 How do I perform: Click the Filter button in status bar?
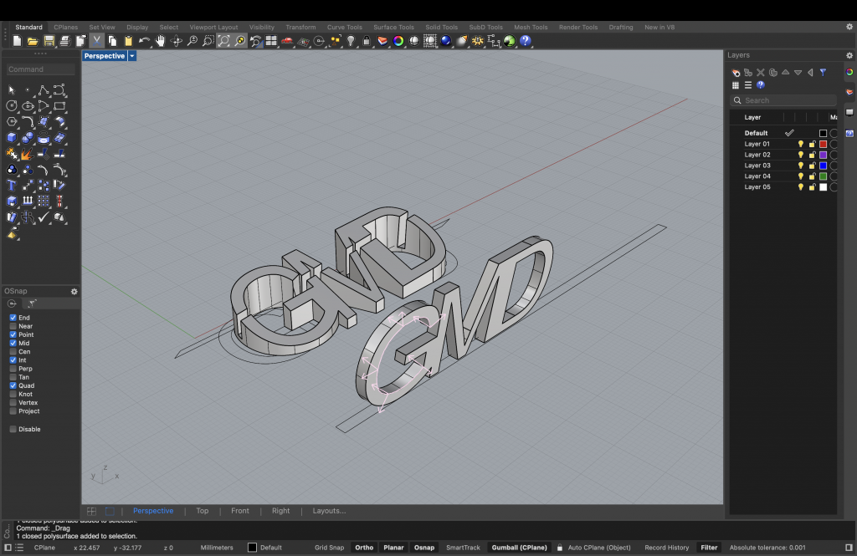[709, 548]
